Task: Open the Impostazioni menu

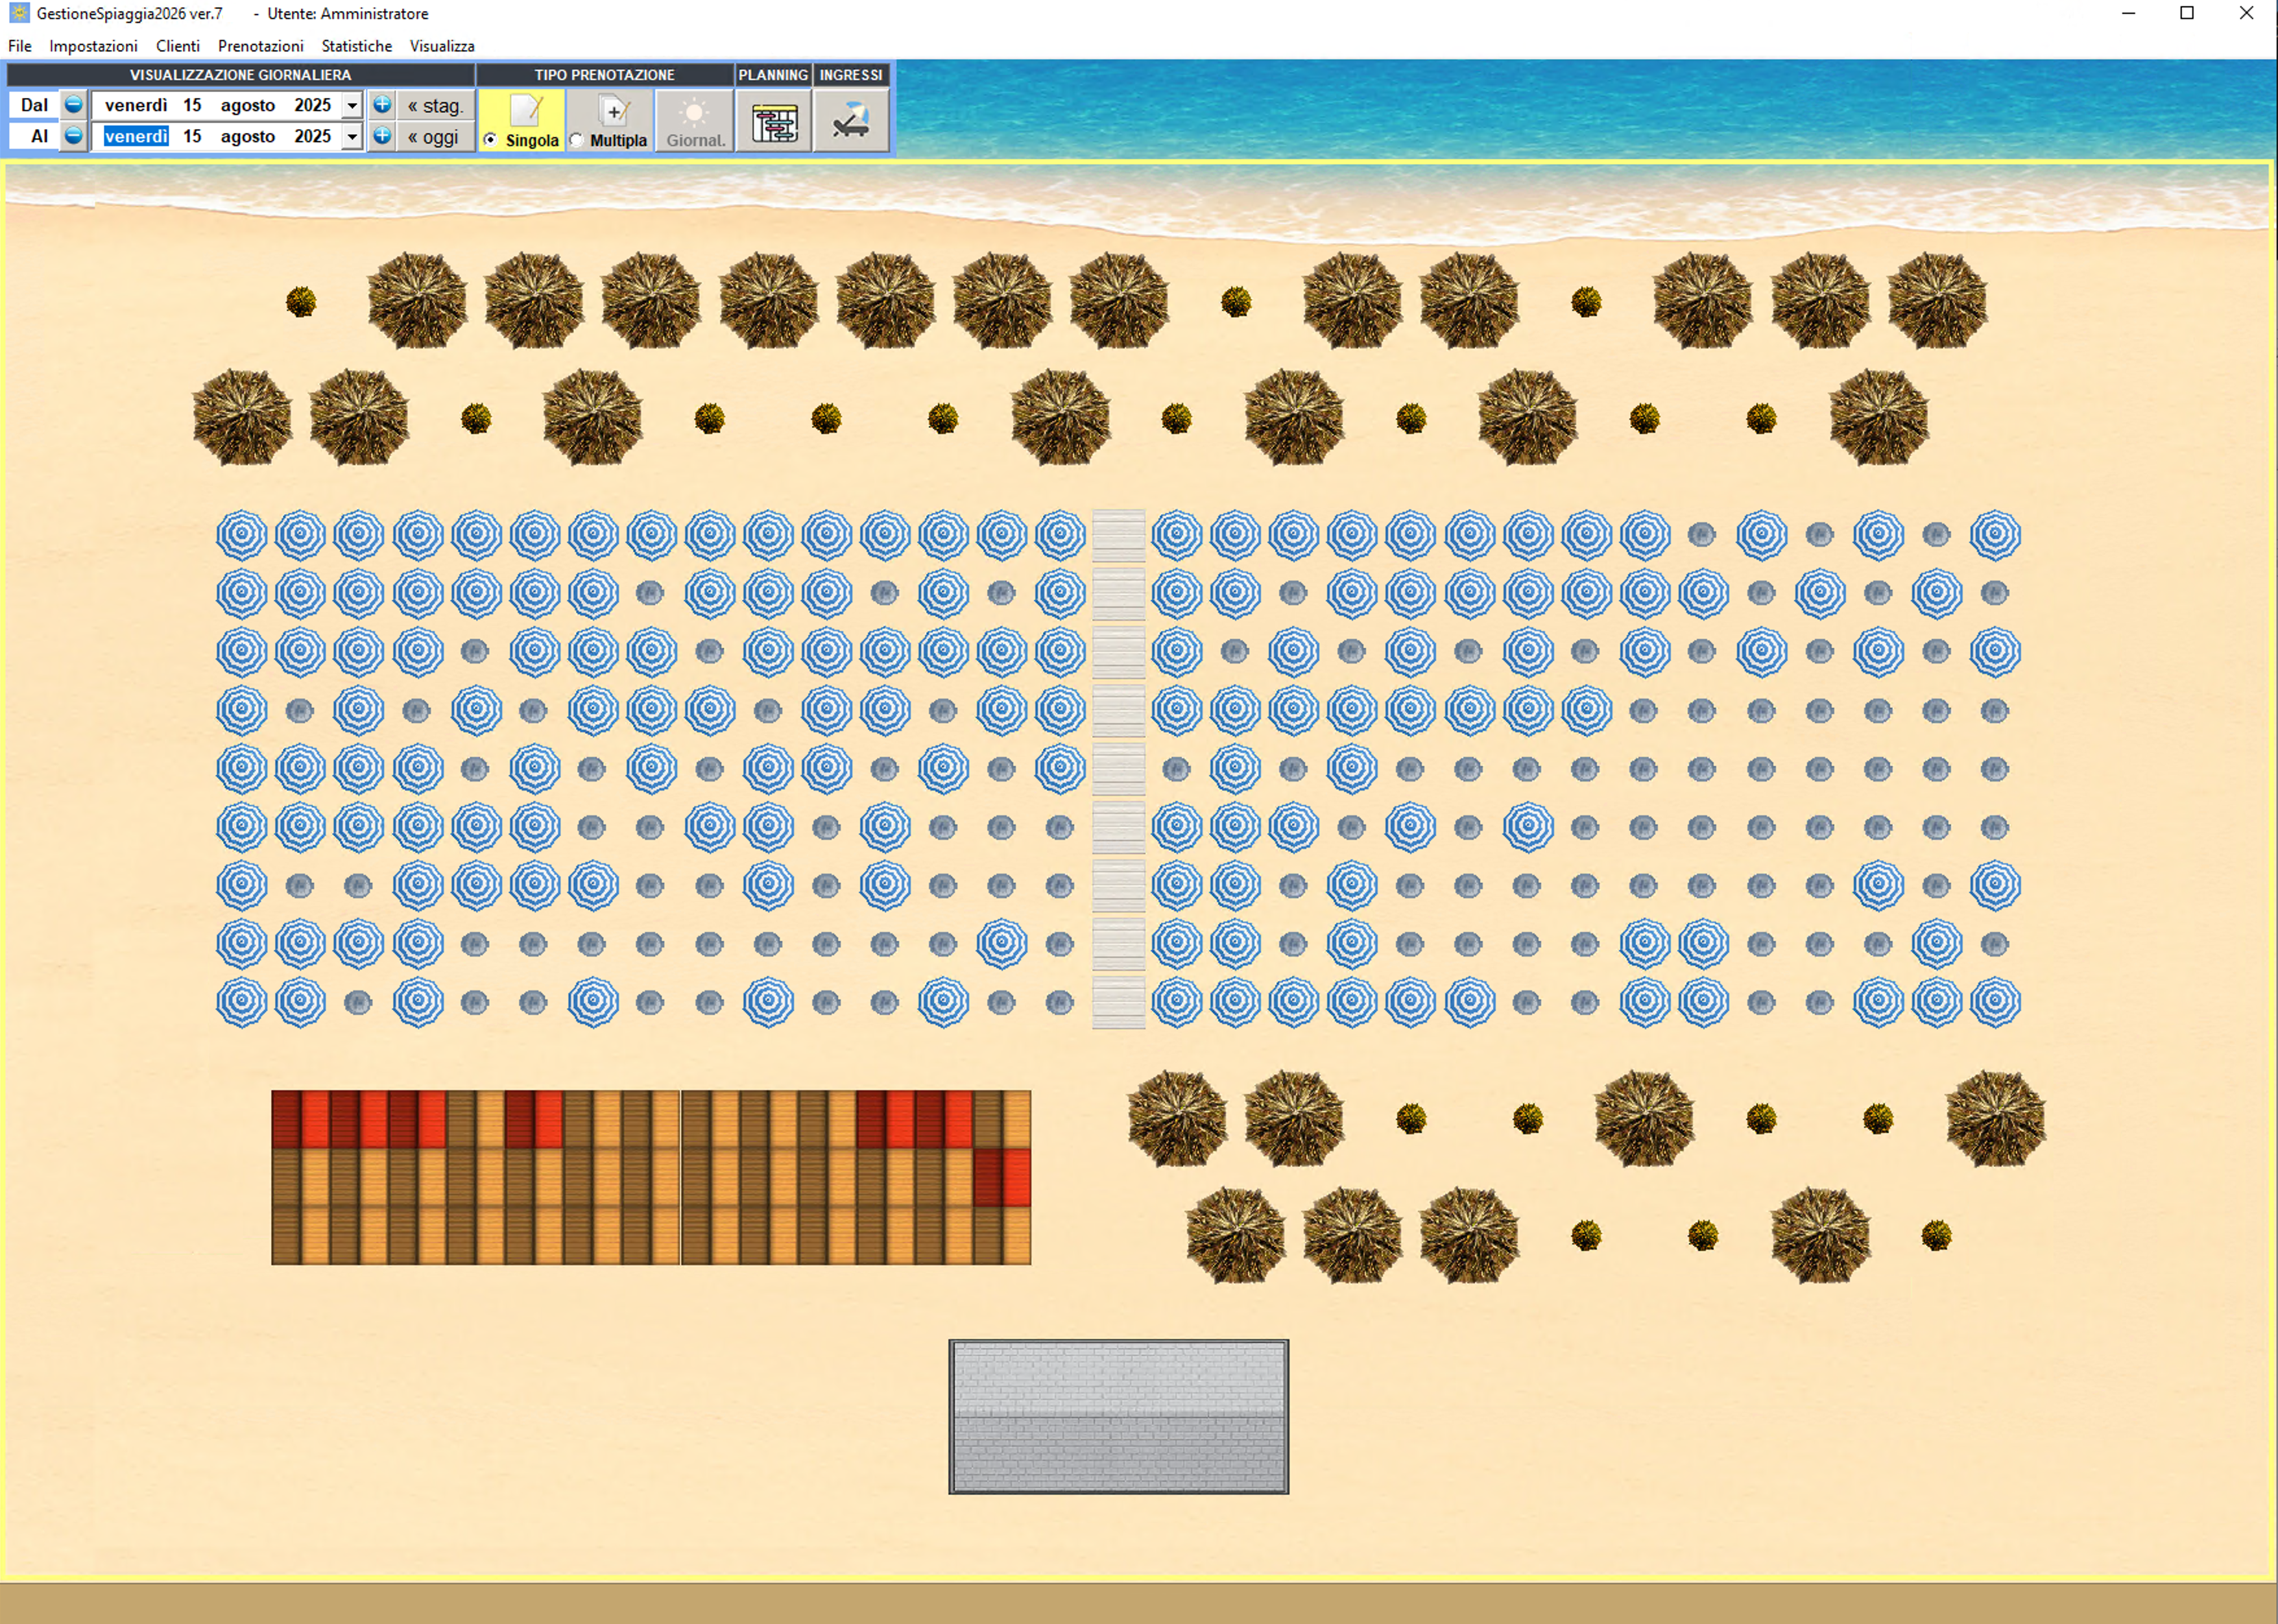Action: tap(93, 46)
